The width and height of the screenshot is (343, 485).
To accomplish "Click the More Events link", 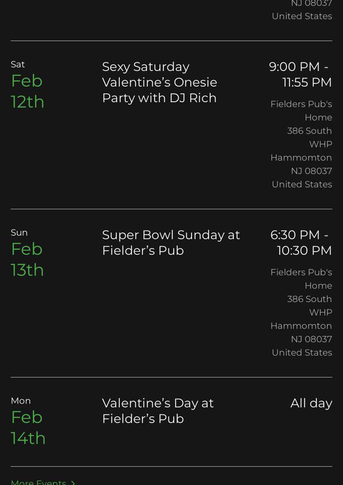I will [38, 482].
